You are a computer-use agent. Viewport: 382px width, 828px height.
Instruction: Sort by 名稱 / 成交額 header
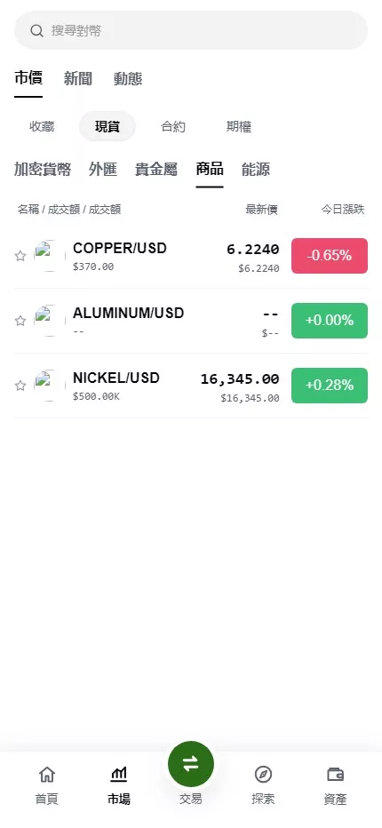point(69,210)
